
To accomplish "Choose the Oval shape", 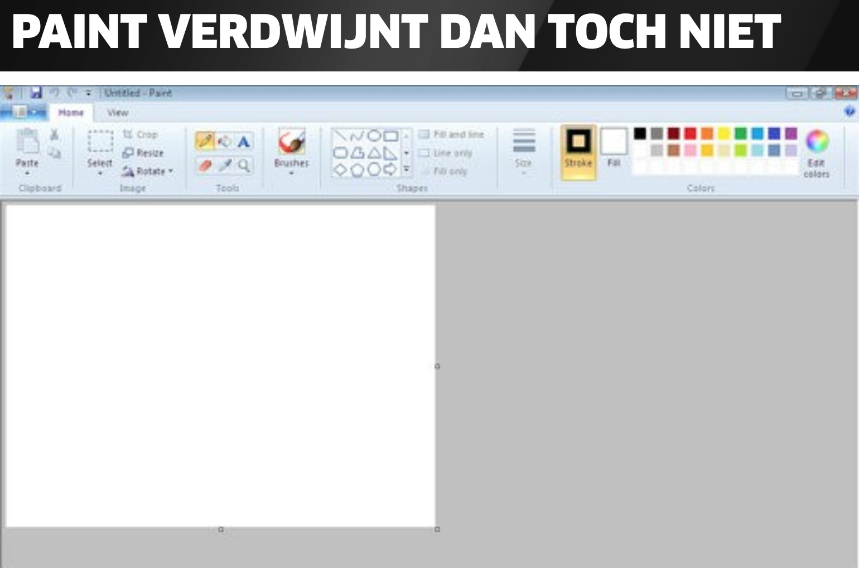I will pyautogui.click(x=374, y=135).
